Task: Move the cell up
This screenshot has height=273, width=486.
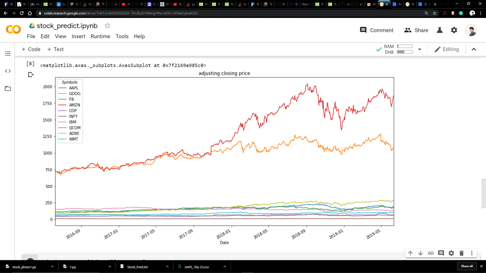Action: click(x=410, y=253)
